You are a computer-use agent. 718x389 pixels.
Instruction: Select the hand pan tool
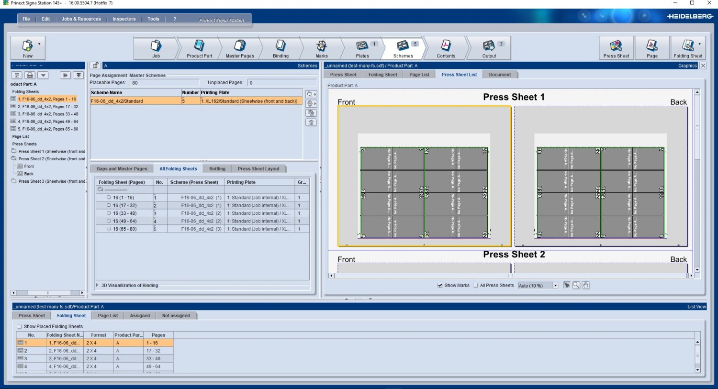coord(586,285)
